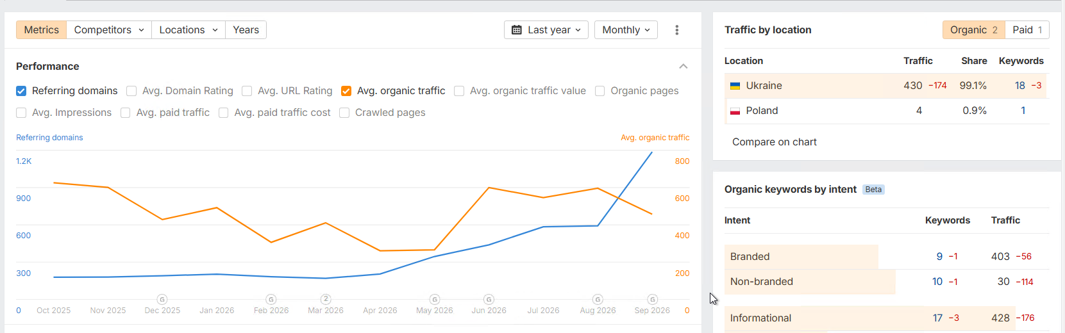The width and height of the screenshot is (1065, 333).
Task: Enable the Avg. Domain Rating checkbox
Action: 131,91
